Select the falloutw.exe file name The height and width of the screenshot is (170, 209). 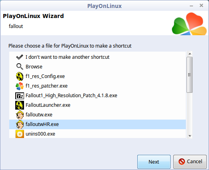click(x=39, y=115)
